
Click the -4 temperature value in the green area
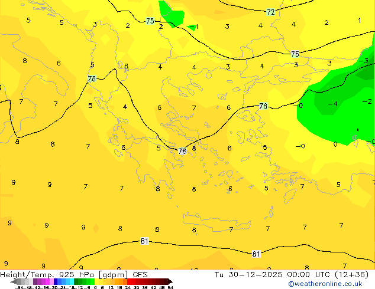coord(332,104)
